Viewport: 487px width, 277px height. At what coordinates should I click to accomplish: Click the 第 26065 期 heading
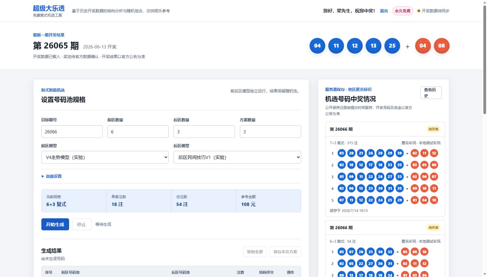(x=56, y=46)
